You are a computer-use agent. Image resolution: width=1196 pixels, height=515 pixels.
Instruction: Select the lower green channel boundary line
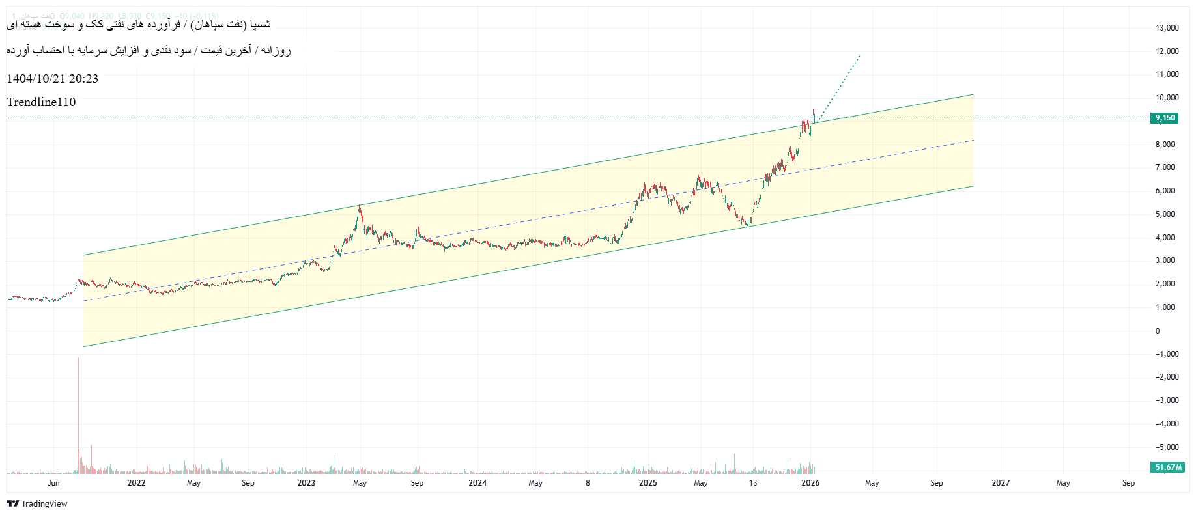click(x=521, y=268)
